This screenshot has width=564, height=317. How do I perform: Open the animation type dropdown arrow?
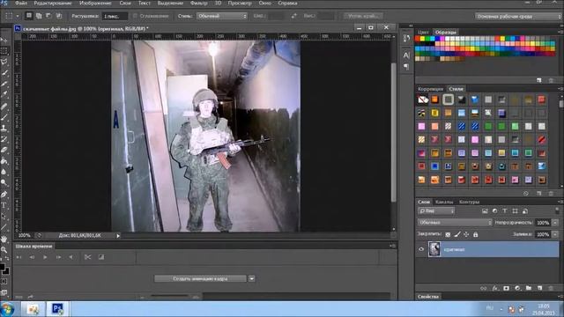252,278
